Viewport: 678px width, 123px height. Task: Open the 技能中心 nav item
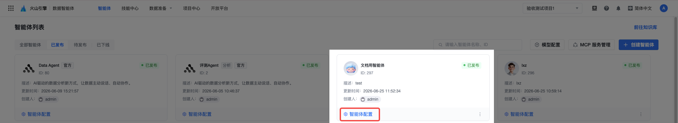coord(130,8)
